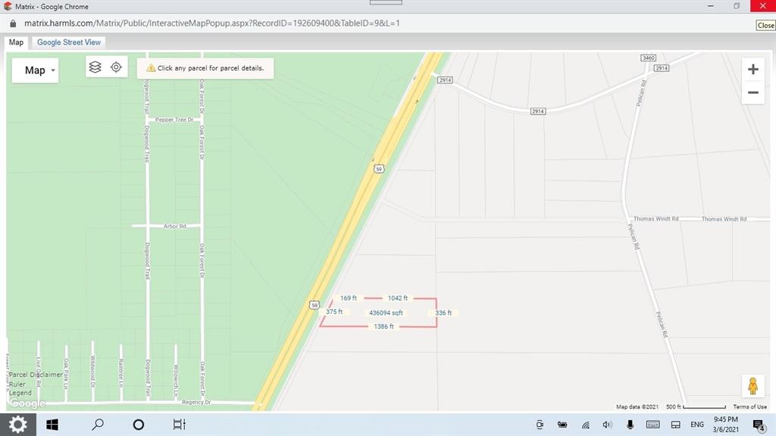Image resolution: width=776 pixels, height=436 pixels.
Task: Open taskbar search magnifier
Action: 98,425
